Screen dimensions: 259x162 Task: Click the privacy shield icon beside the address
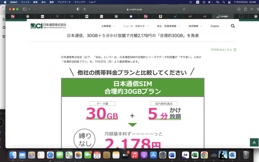coord(78,9)
